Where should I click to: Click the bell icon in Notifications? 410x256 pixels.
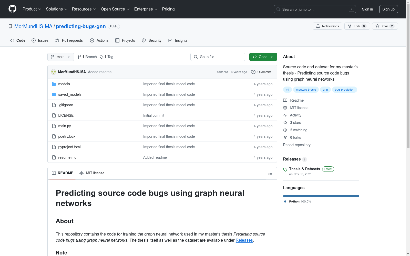click(318, 26)
